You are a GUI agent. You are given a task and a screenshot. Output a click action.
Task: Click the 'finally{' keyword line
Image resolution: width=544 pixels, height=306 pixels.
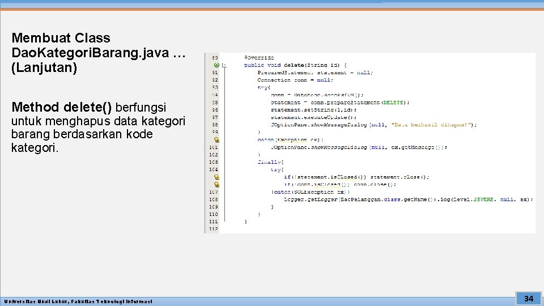click(271, 162)
